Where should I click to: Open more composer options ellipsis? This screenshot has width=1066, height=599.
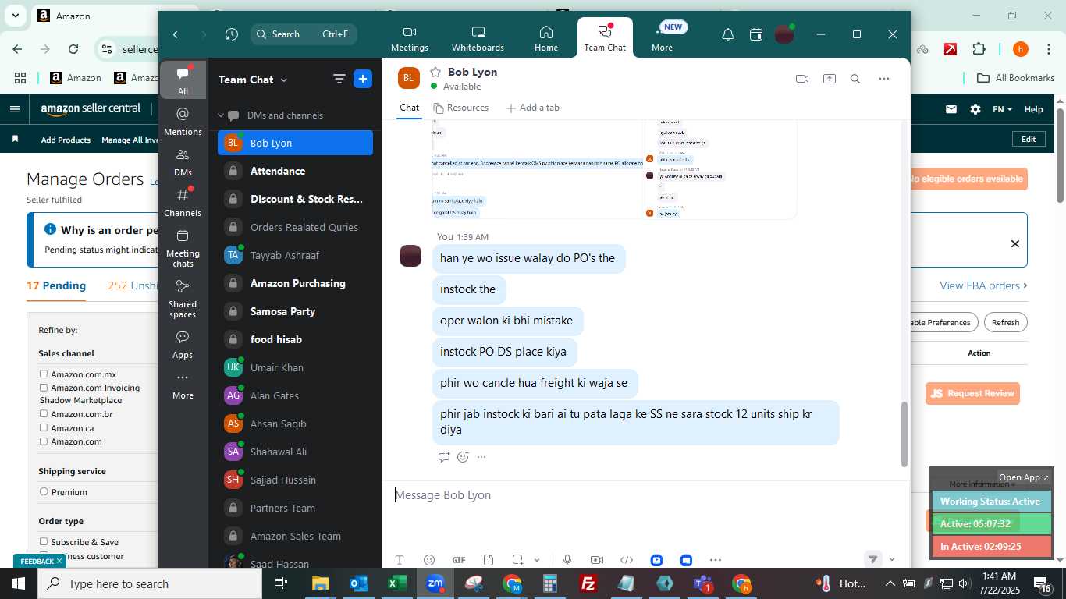(x=716, y=560)
